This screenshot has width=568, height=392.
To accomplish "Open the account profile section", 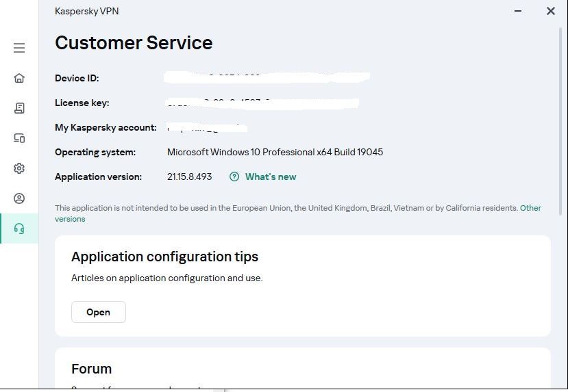I will pos(19,198).
